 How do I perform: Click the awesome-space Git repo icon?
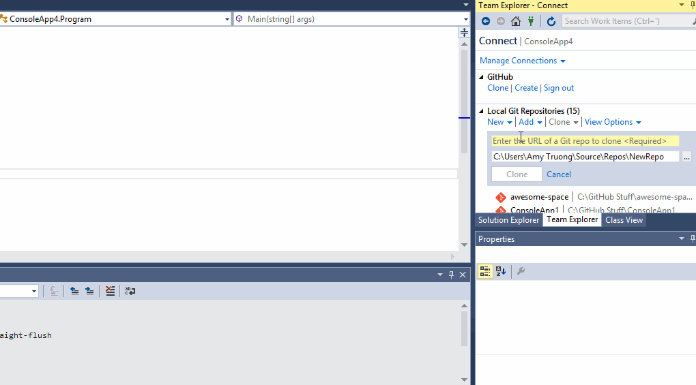coord(501,197)
